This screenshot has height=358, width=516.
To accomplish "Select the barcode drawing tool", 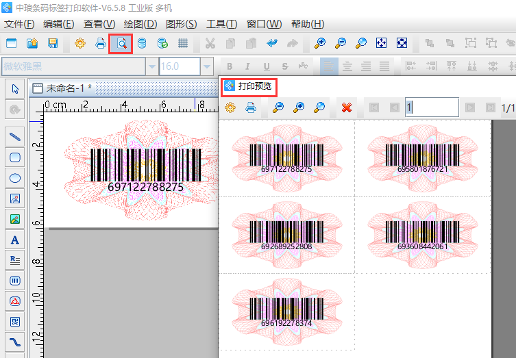I will 15,281.
